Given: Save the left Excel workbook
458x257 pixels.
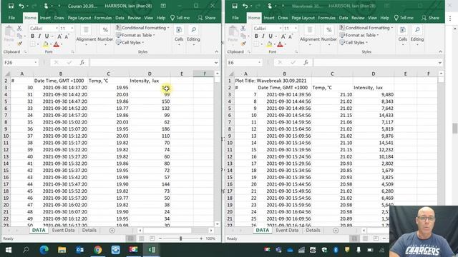Looking at the screenshot, I should [x=11, y=6].
